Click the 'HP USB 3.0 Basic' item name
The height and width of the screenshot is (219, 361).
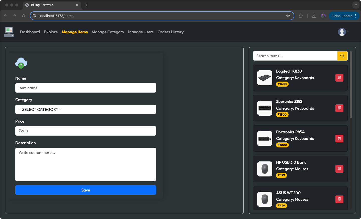pyautogui.click(x=291, y=162)
